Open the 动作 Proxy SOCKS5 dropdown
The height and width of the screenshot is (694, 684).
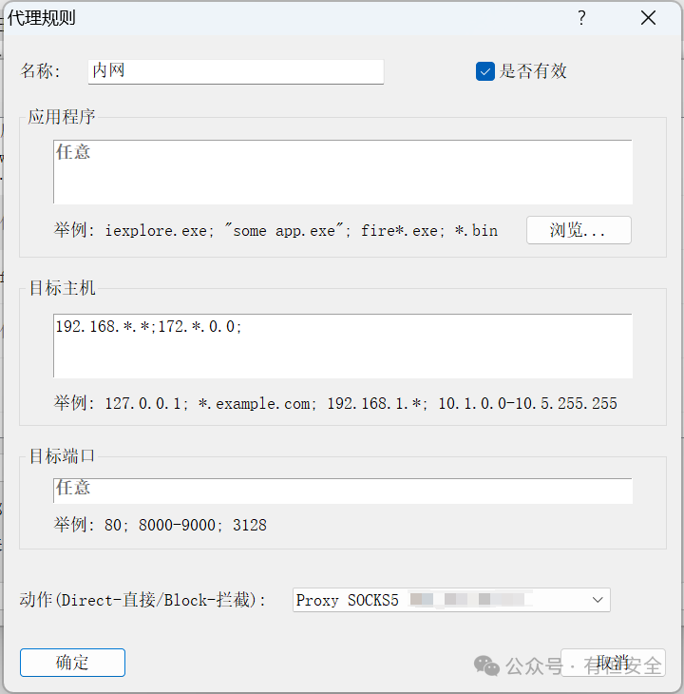click(451, 600)
